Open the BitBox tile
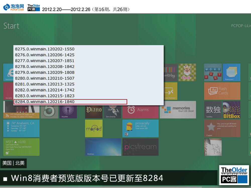The image size is (251, 188). point(231,110)
